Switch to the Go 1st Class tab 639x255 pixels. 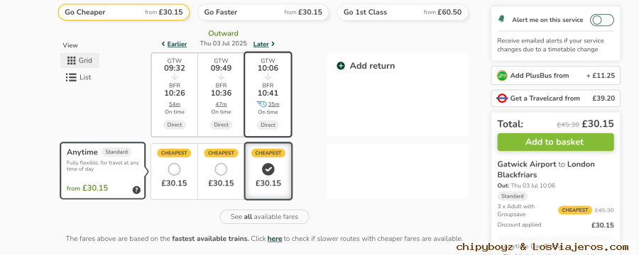(403, 12)
